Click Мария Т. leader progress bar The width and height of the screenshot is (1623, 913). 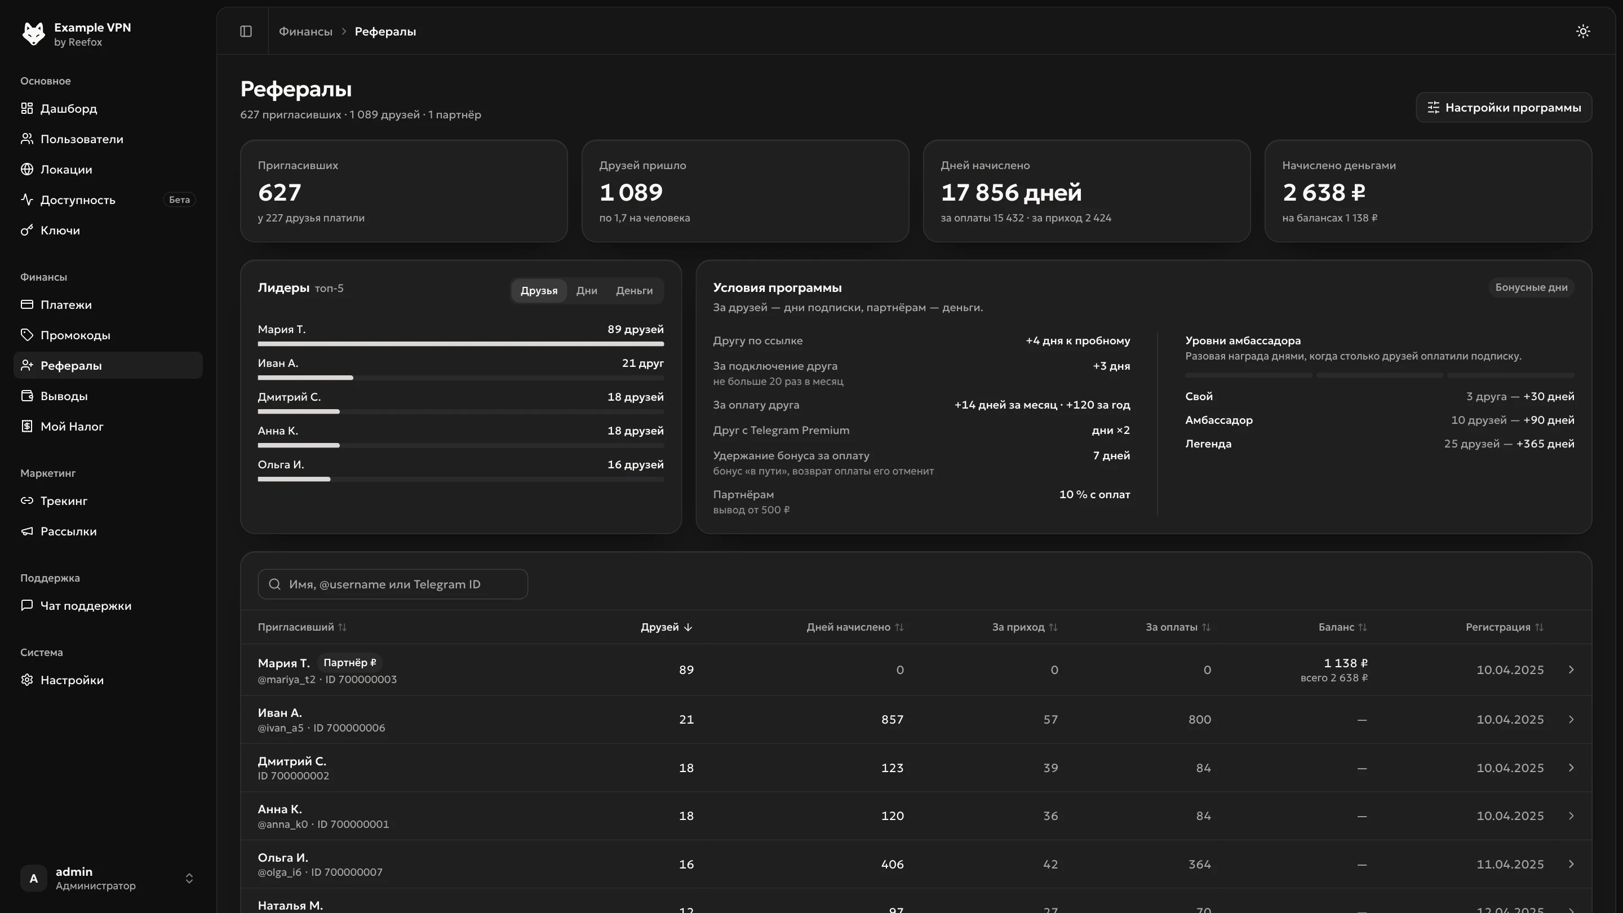point(460,344)
